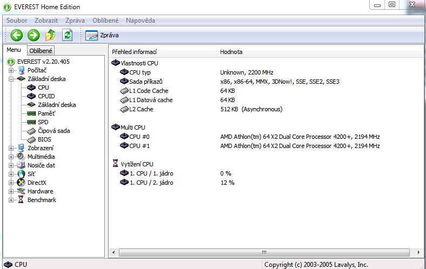Click the green Back arrow icon
426x269 pixels.
pos(17,35)
